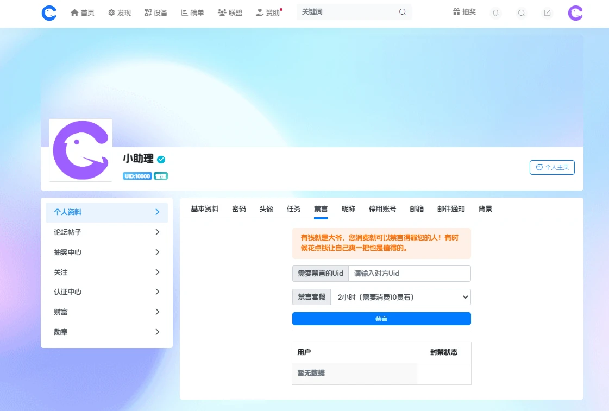Screen dimensions: 609x411
Task: Switch to the 密码 tab
Action: [239, 209]
